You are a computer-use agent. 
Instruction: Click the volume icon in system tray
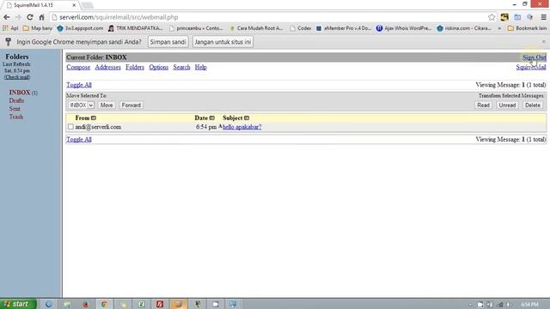click(x=509, y=305)
